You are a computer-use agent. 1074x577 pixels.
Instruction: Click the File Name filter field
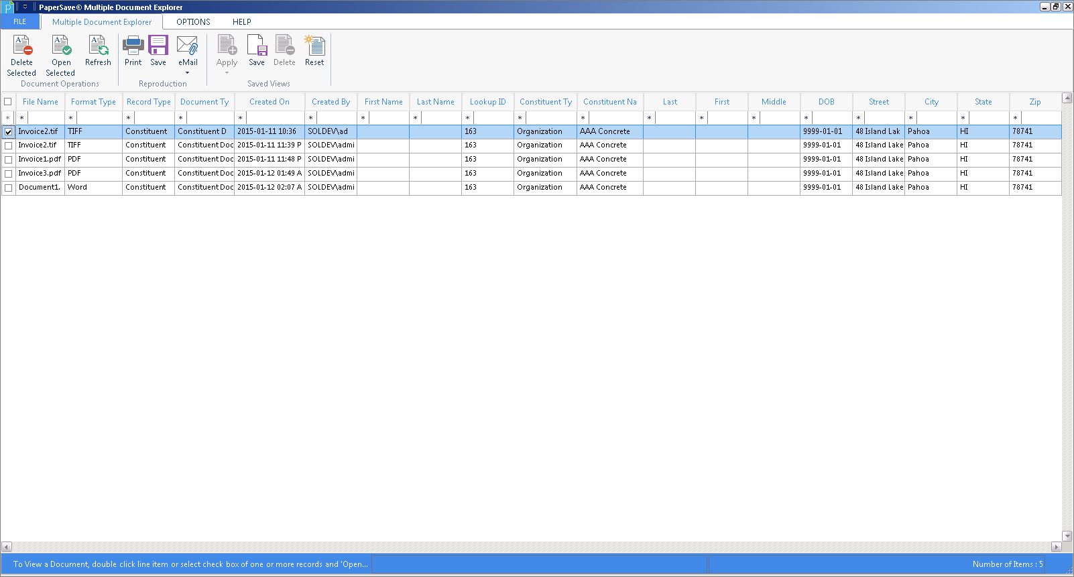pyautogui.click(x=46, y=118)
